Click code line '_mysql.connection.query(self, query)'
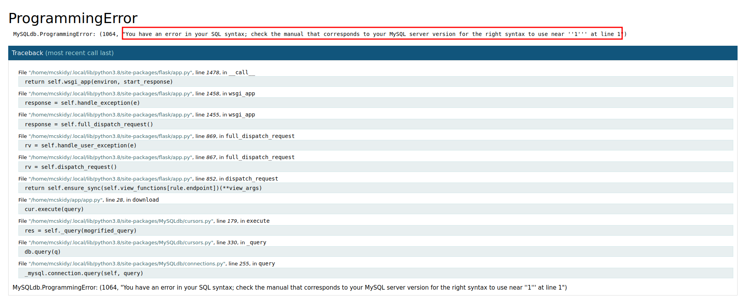Screen dimensions: 745x299 (376, 273)
